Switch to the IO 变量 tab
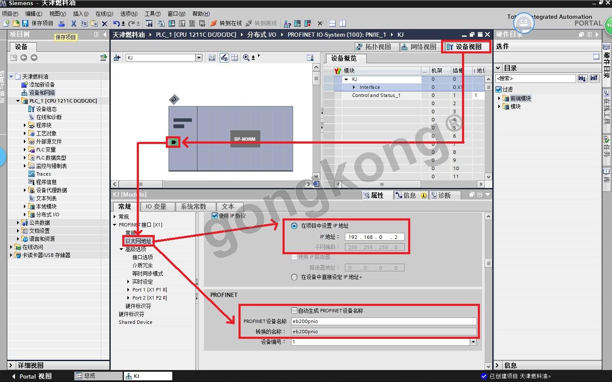Image resolution: width=612 pixels, height=382 pixels. pos(156,206)
